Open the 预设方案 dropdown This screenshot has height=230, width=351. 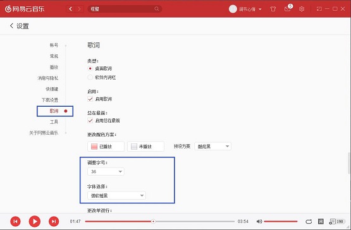point(212,147)
